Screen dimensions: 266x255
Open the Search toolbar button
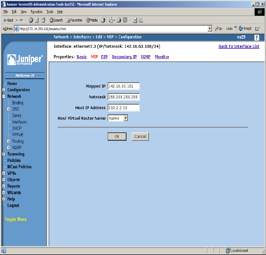click(x=56, y=20)
